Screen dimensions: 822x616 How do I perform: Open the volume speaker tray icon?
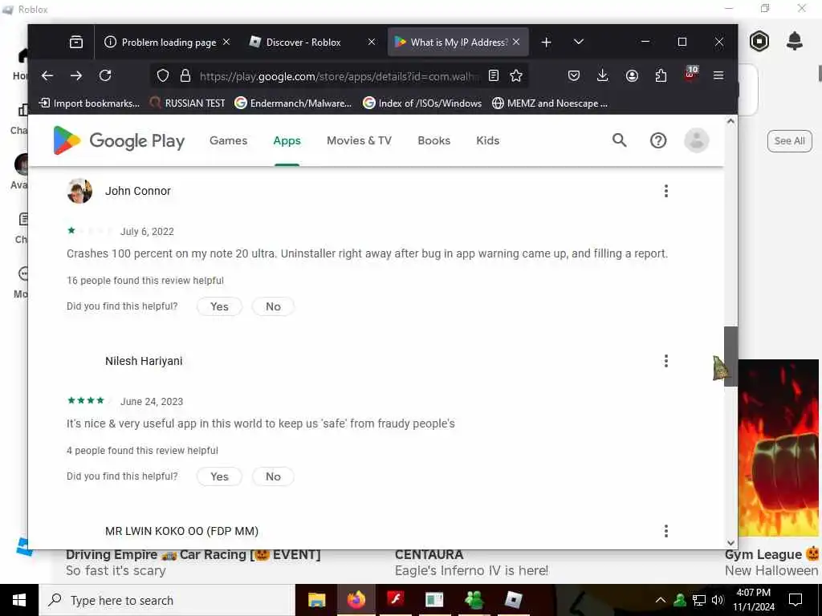pos(718,600)
